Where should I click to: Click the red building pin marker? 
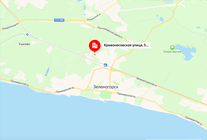click(95, 45)
